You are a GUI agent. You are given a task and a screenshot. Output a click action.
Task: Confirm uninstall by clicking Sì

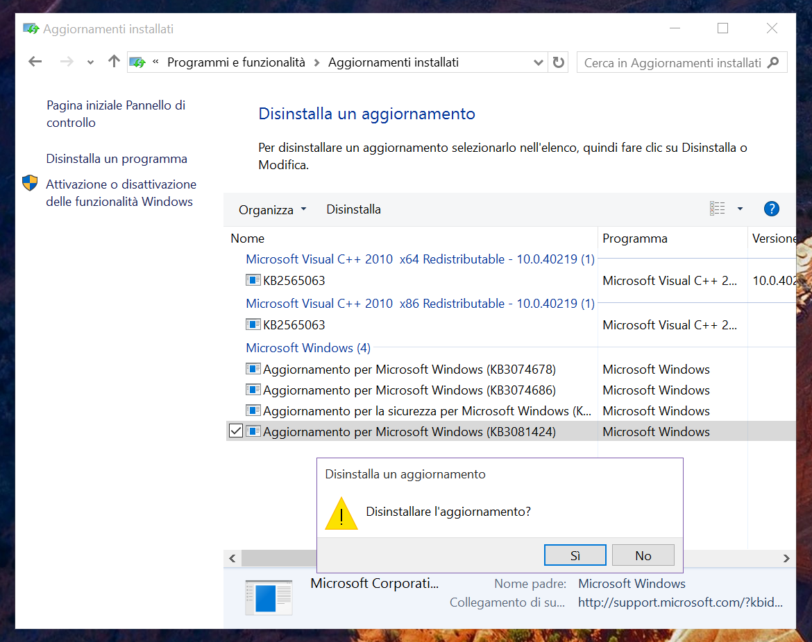575,555
